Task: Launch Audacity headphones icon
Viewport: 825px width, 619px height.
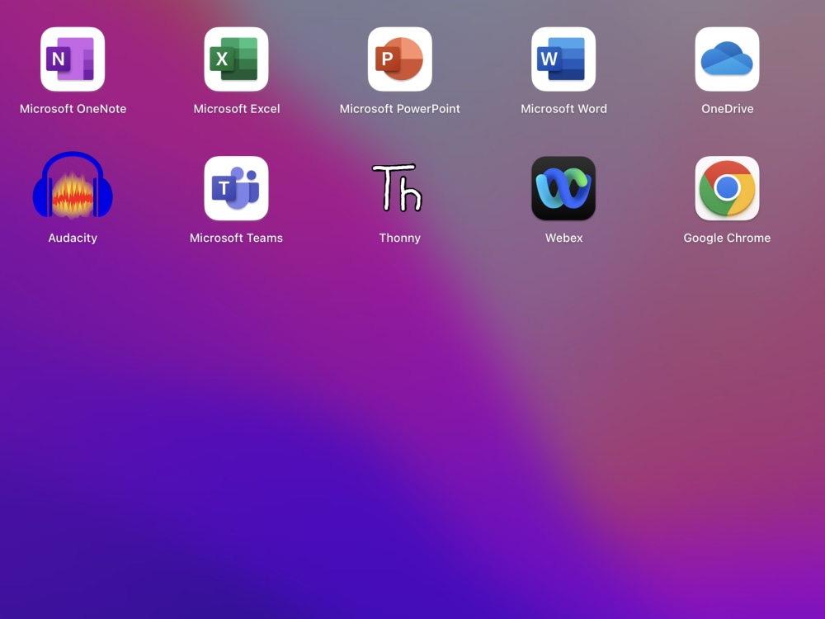Action: (73, 185)
